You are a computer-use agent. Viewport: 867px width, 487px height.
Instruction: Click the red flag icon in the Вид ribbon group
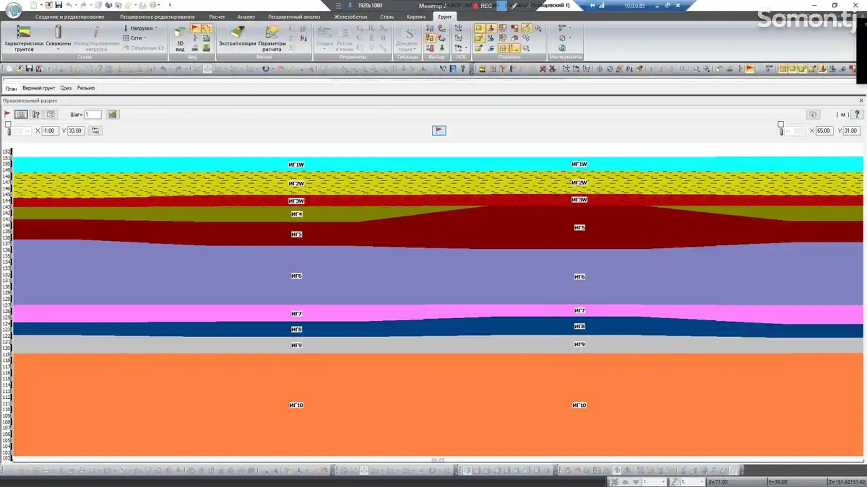[195, 28]
